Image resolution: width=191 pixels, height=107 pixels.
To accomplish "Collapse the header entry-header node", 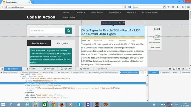I will point(24,83).
